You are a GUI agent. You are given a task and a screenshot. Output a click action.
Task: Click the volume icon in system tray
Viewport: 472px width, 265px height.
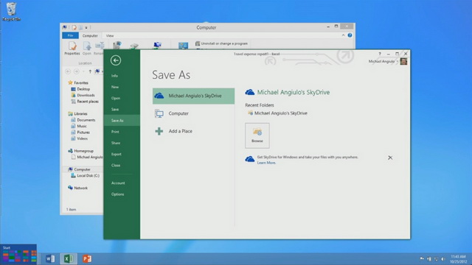[442, 259]
